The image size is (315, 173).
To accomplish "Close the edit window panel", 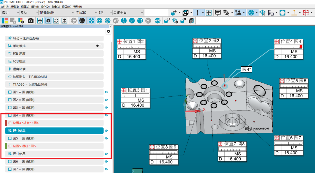I will [x=110, y=26].
